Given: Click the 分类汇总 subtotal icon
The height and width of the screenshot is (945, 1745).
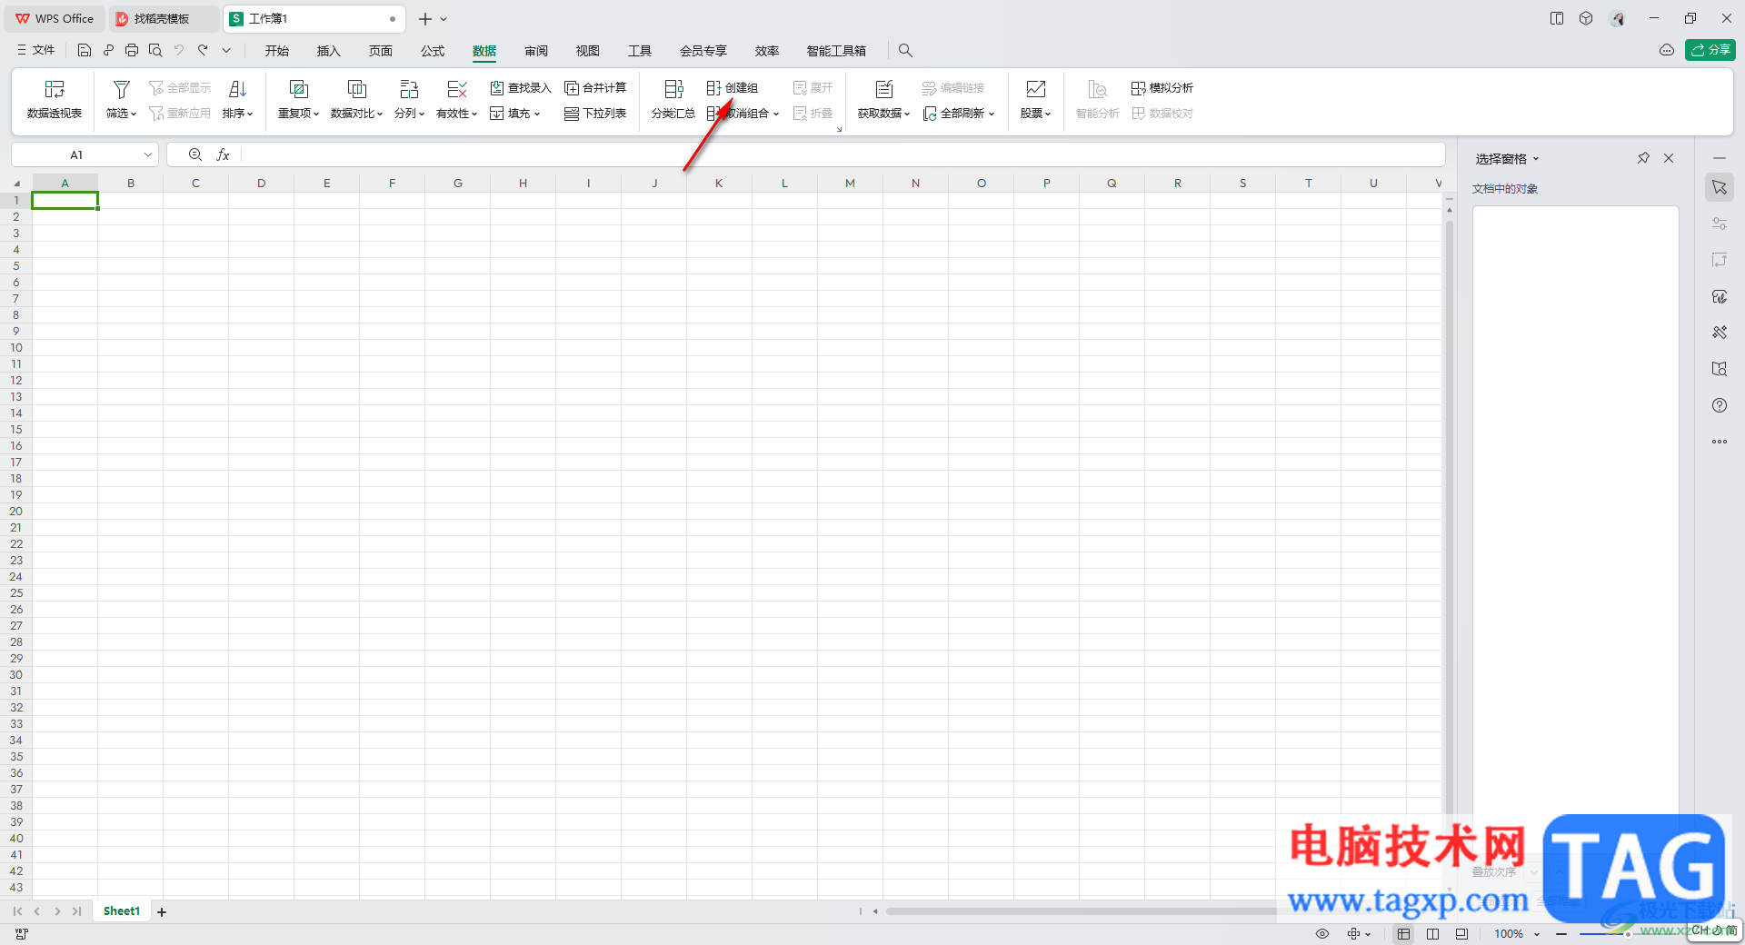Looking at the screenshot, I should point(673,99).
